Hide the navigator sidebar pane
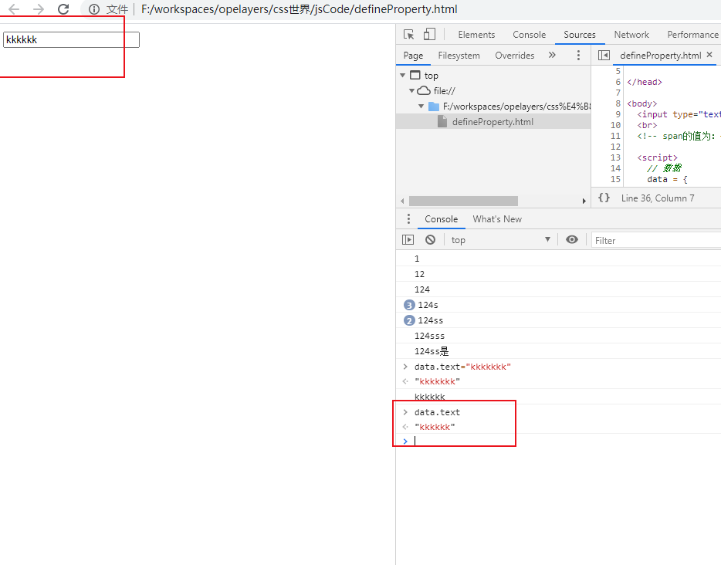The image size is (721, 565). tap(604, 56)
